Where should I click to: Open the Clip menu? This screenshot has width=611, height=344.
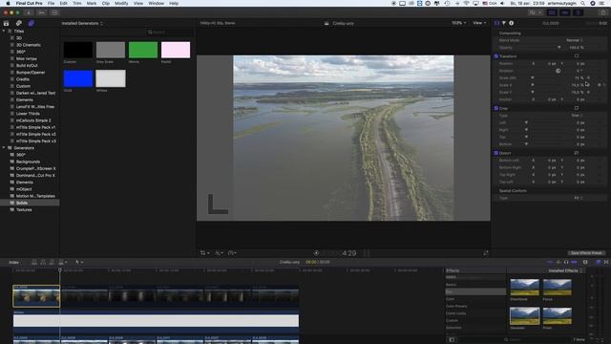[106, 3]
